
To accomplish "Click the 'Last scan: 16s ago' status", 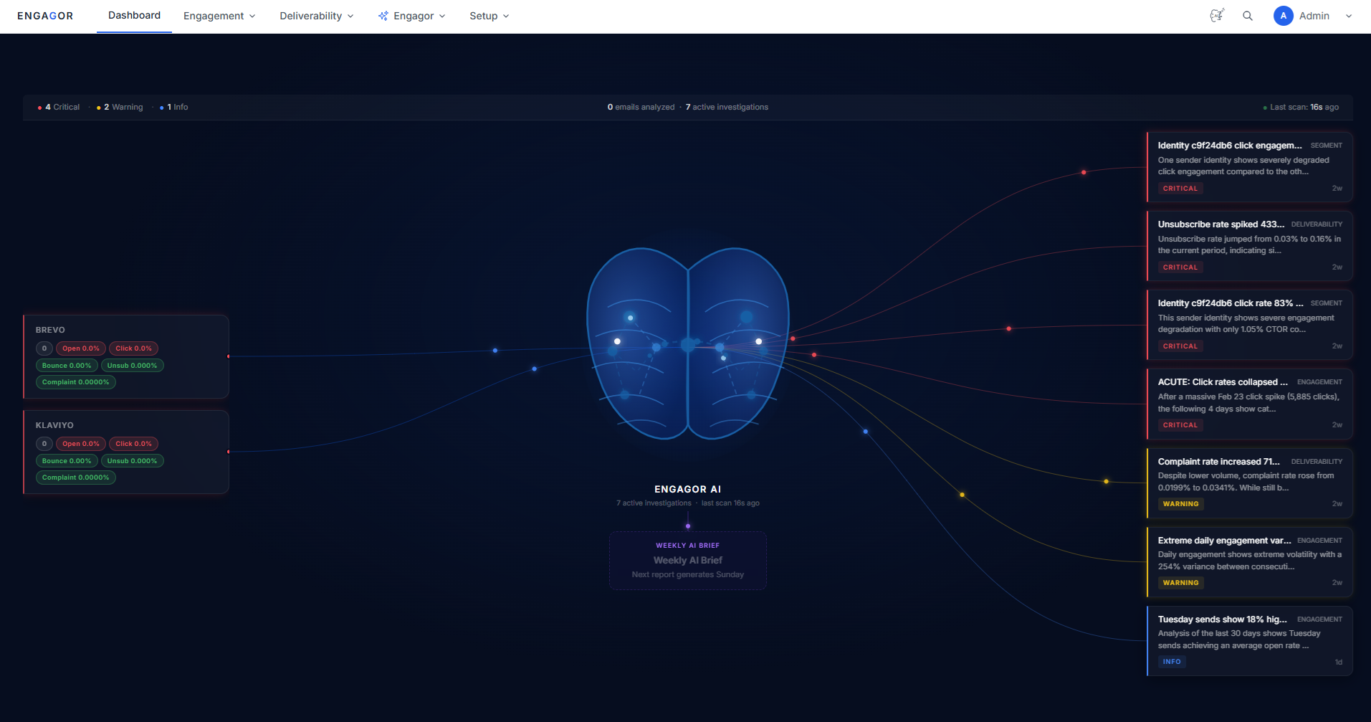I will click(x=1301, y=108).
